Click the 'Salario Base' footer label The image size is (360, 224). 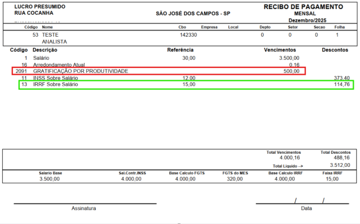click(50, 173)
